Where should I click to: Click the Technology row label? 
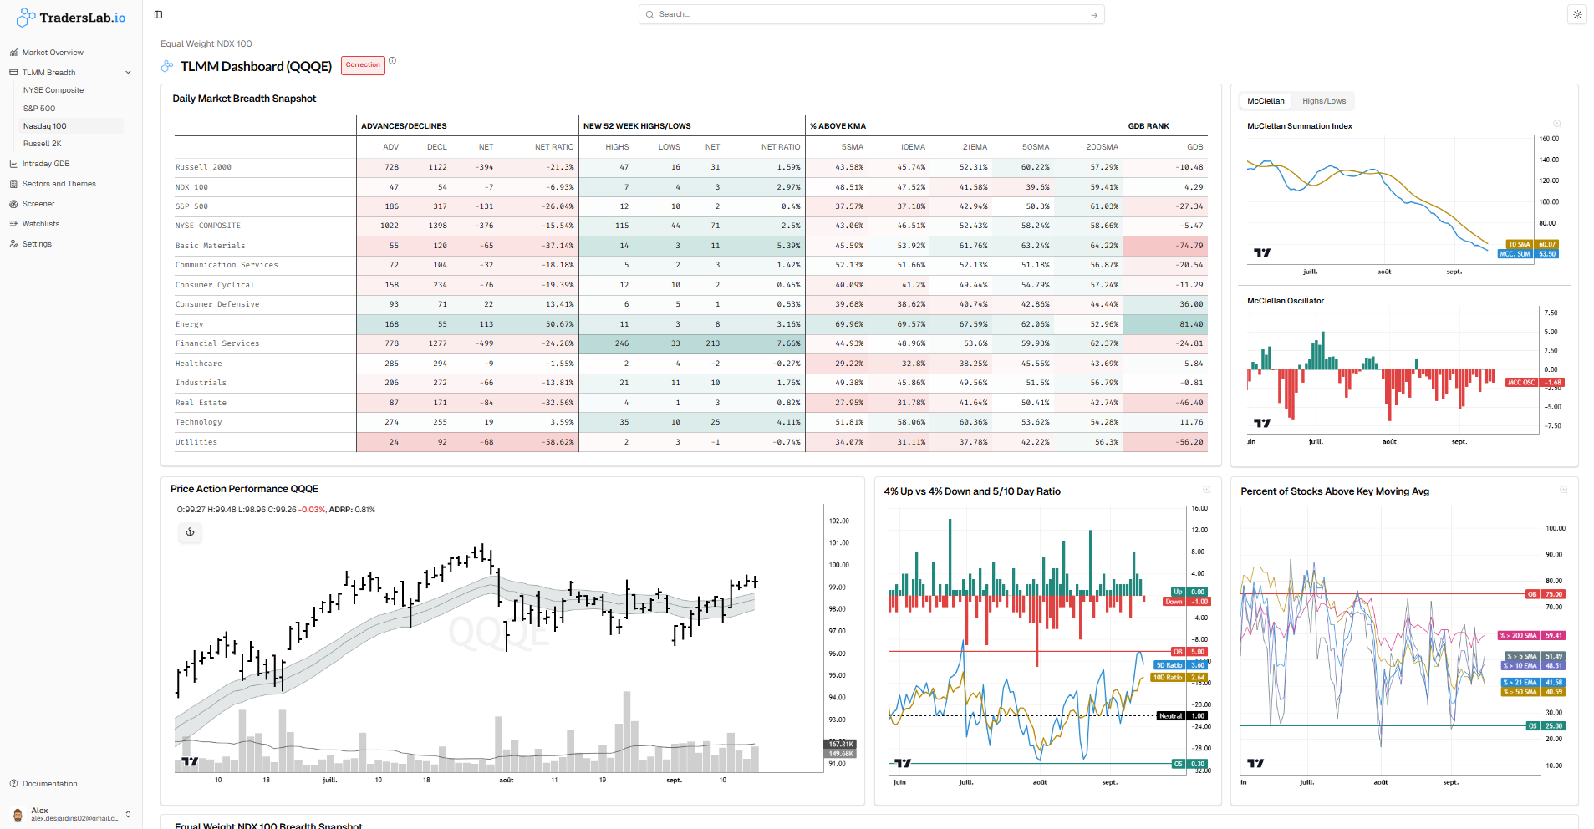199,422
